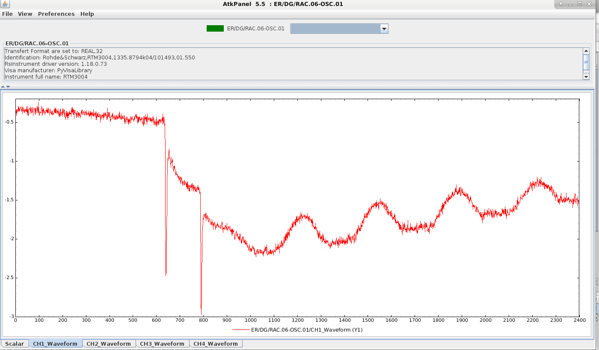Image resolution: width=599 pixels, height=350 pixels.
Task: Maximize the AtkPanel window
Action: [580, 4]
